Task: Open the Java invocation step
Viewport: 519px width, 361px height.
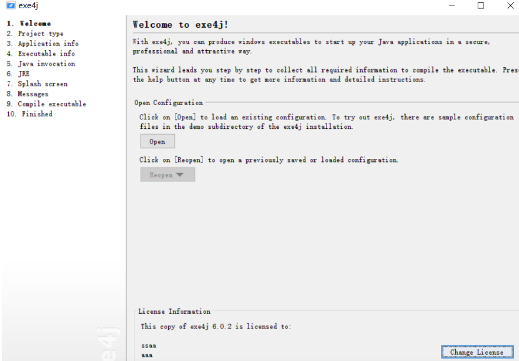Action: 41,64
